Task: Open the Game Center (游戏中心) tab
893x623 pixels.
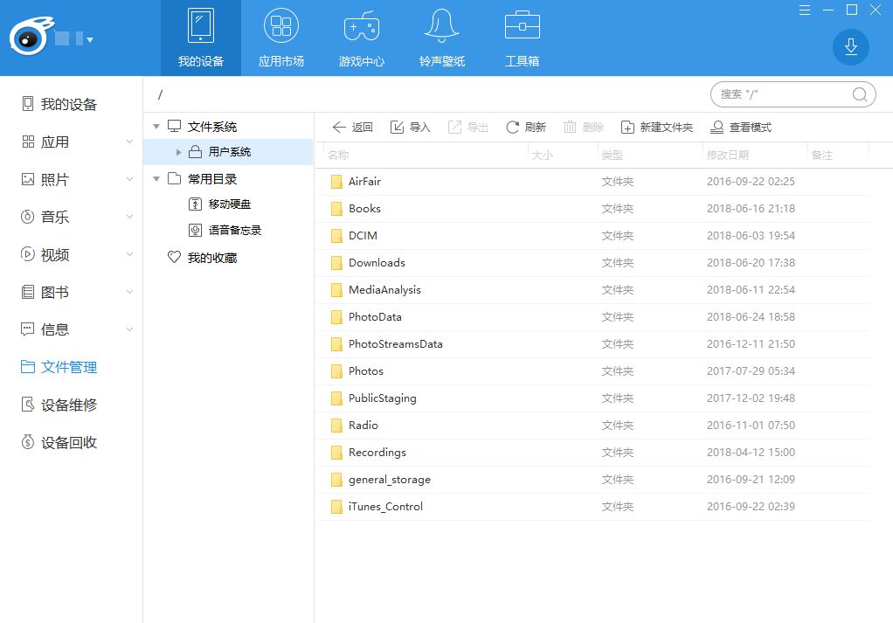Action: point(361,38)
